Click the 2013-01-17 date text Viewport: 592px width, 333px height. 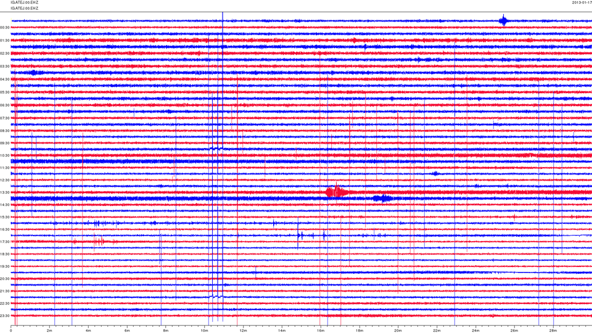click(582, 2)
